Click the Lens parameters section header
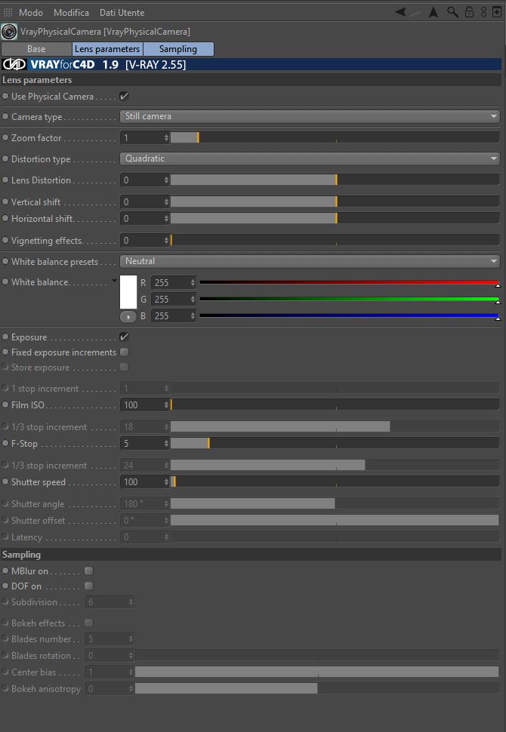The width and height of the screenshot is (506, 732). [251, 80]
